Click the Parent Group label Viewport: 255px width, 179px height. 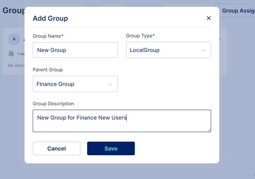(48, 70)
